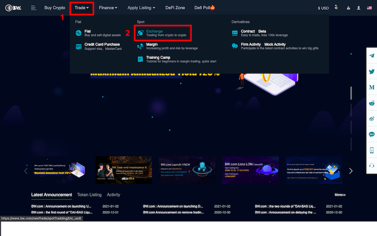Screen dimensions: 377x236
Task: Click the Exchange coins icon
Action: point(140,33)
